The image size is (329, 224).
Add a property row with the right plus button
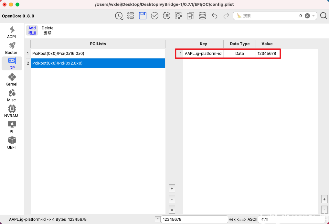click(324, 199)
